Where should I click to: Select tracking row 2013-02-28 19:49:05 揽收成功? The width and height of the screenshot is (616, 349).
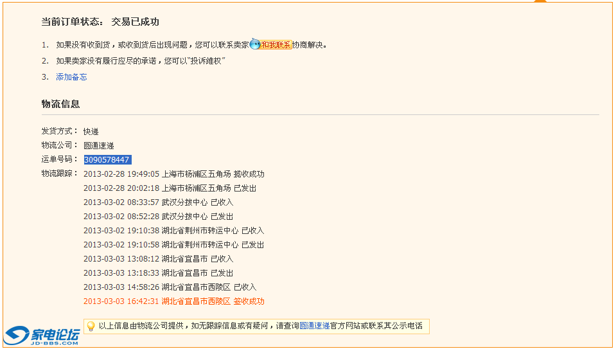pyautogui.click(x=173, y=174)
